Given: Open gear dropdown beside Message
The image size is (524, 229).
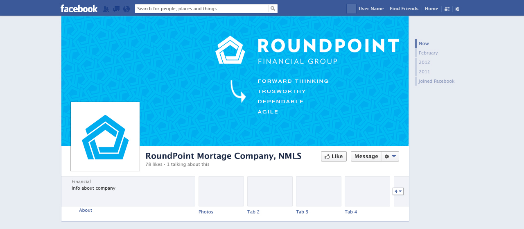Looking at the screenshot, I should pos(390,156).
